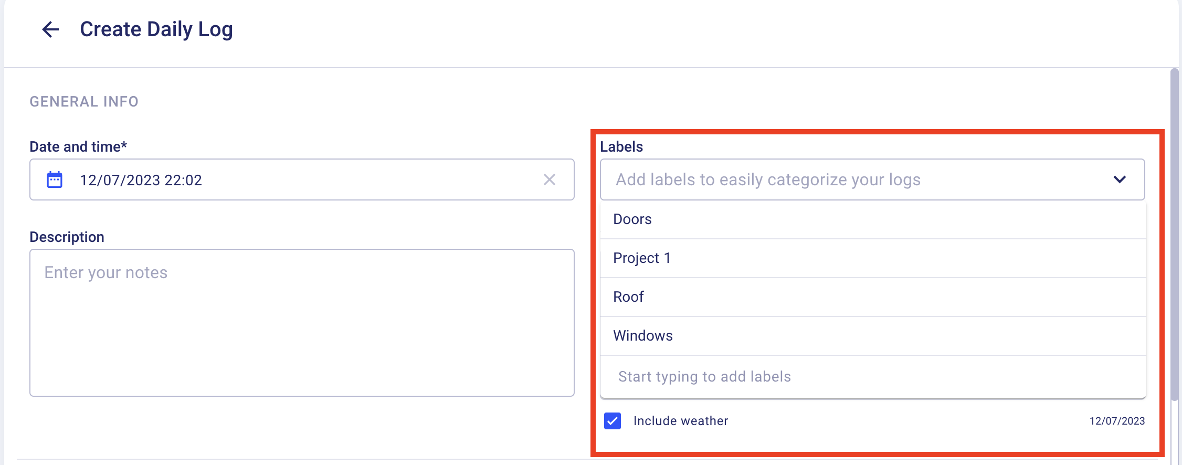Click the Labels placeholder text field
Image resolution: width=1182 pixels, height=465 pixels.
[x=872, y=179]
